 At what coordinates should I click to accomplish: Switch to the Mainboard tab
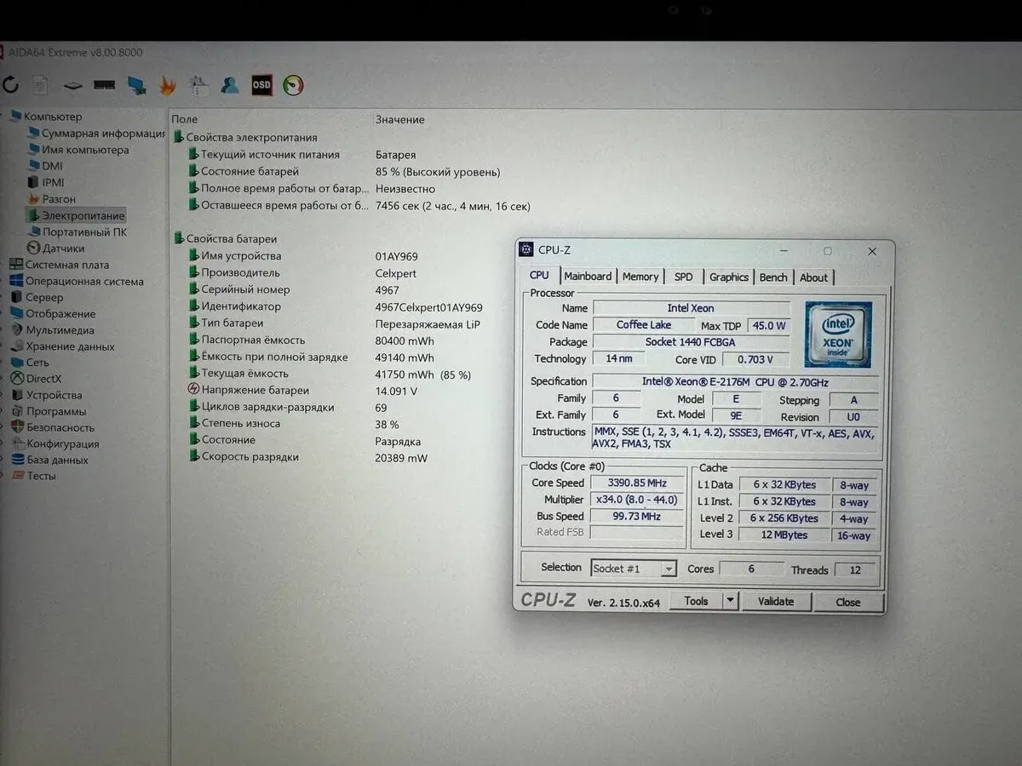coord(588,277)
